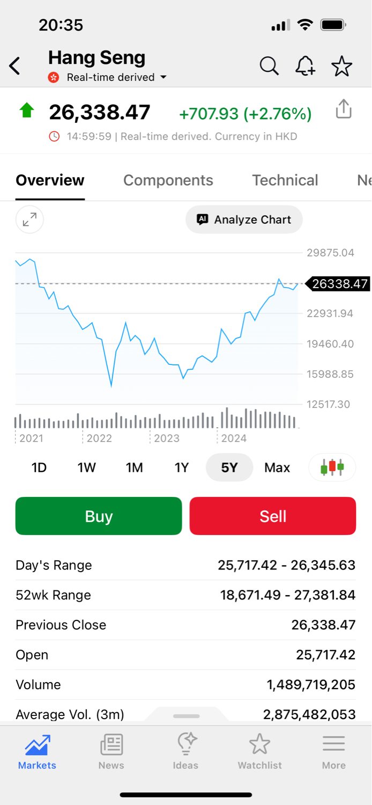
Task: Add price alert with bell icon
Action: tap(305, 67)
